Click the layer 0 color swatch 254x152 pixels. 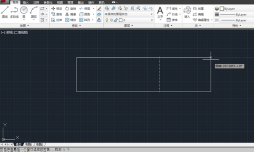(x=120, y=20)
